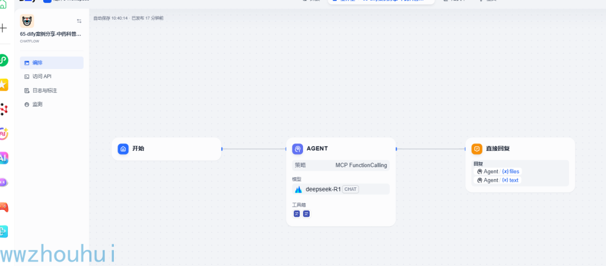Click the first toolbox tool icon
Viewport: 606px width, 266px height.
click(x=297, y=213)
